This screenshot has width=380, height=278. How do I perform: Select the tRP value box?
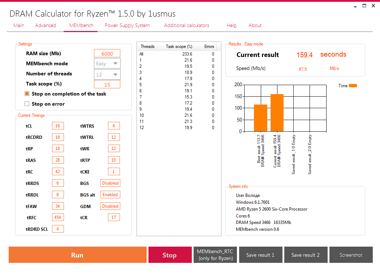58,149
